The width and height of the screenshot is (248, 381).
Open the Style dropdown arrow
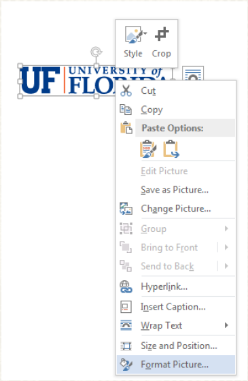(x=145, y=33)
